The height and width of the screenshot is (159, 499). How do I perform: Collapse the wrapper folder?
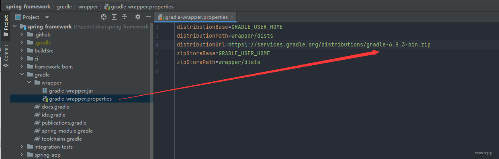pos(30,83)
